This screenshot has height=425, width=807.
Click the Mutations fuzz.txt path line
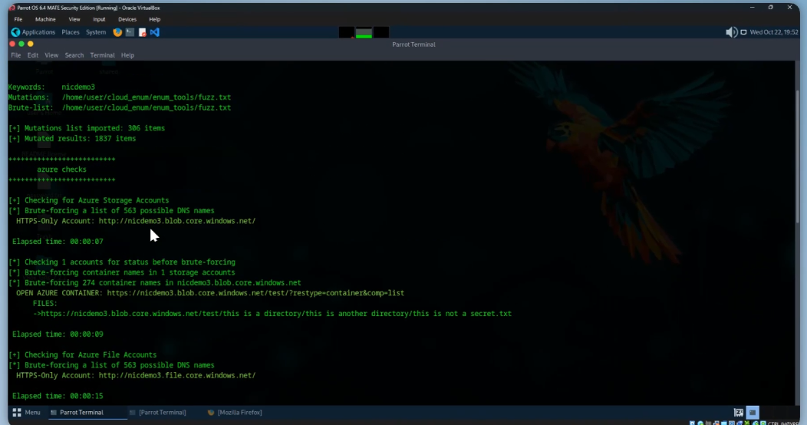pyautogui.click(x=120, y=97)
